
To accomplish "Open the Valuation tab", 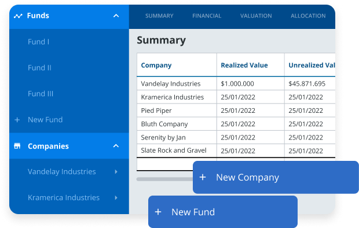I will [x=256, y=16].
